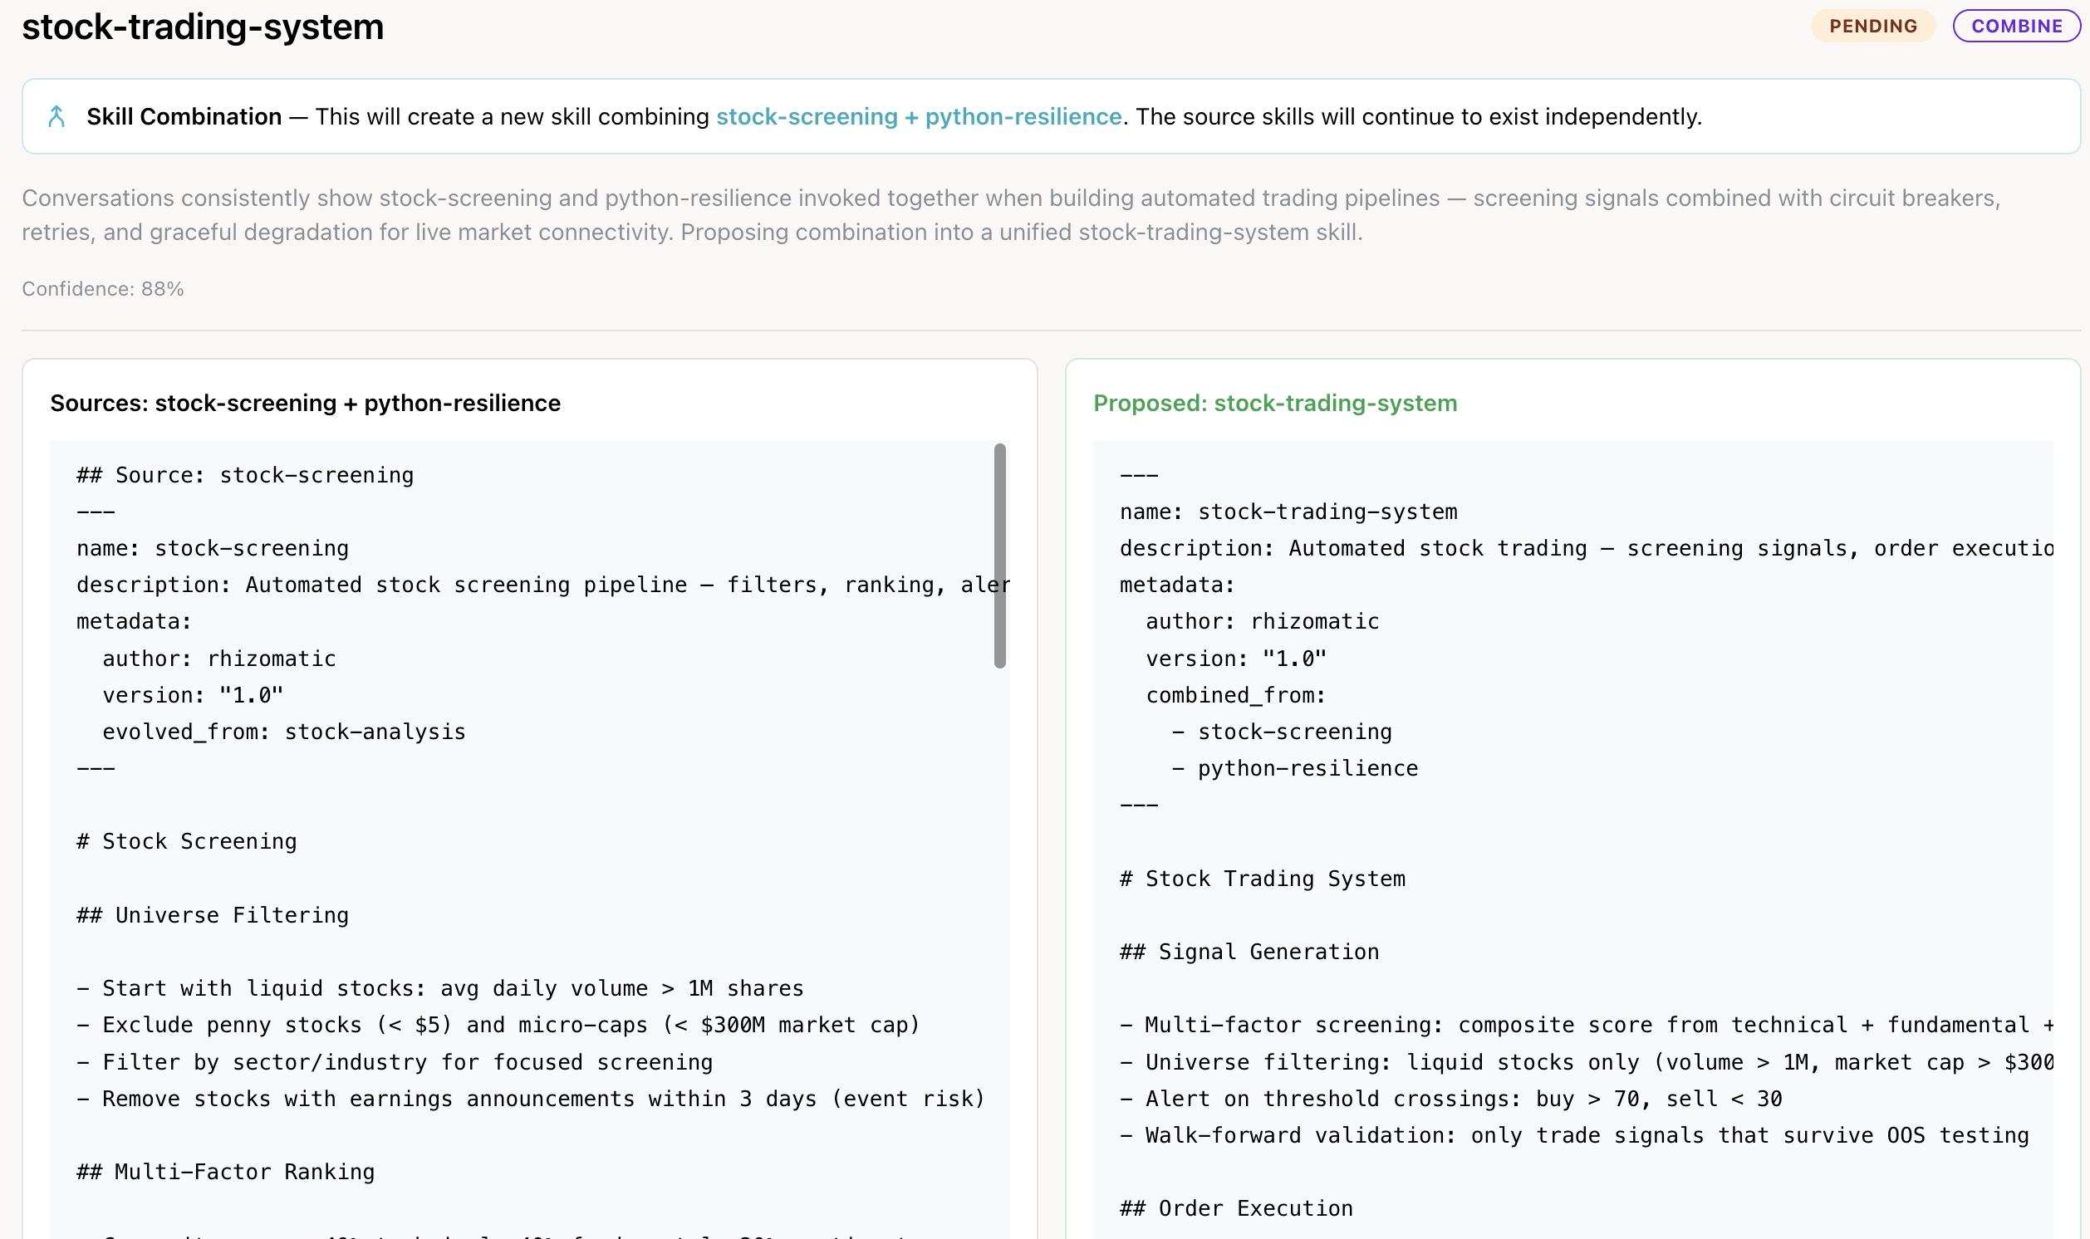This screenshot has height=1239, width=2090.
Task: Click the Skill Combination merge icon
Action: (56, 116)
